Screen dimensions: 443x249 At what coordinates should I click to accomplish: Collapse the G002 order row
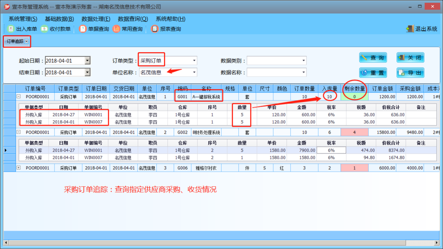pos(18,132)
